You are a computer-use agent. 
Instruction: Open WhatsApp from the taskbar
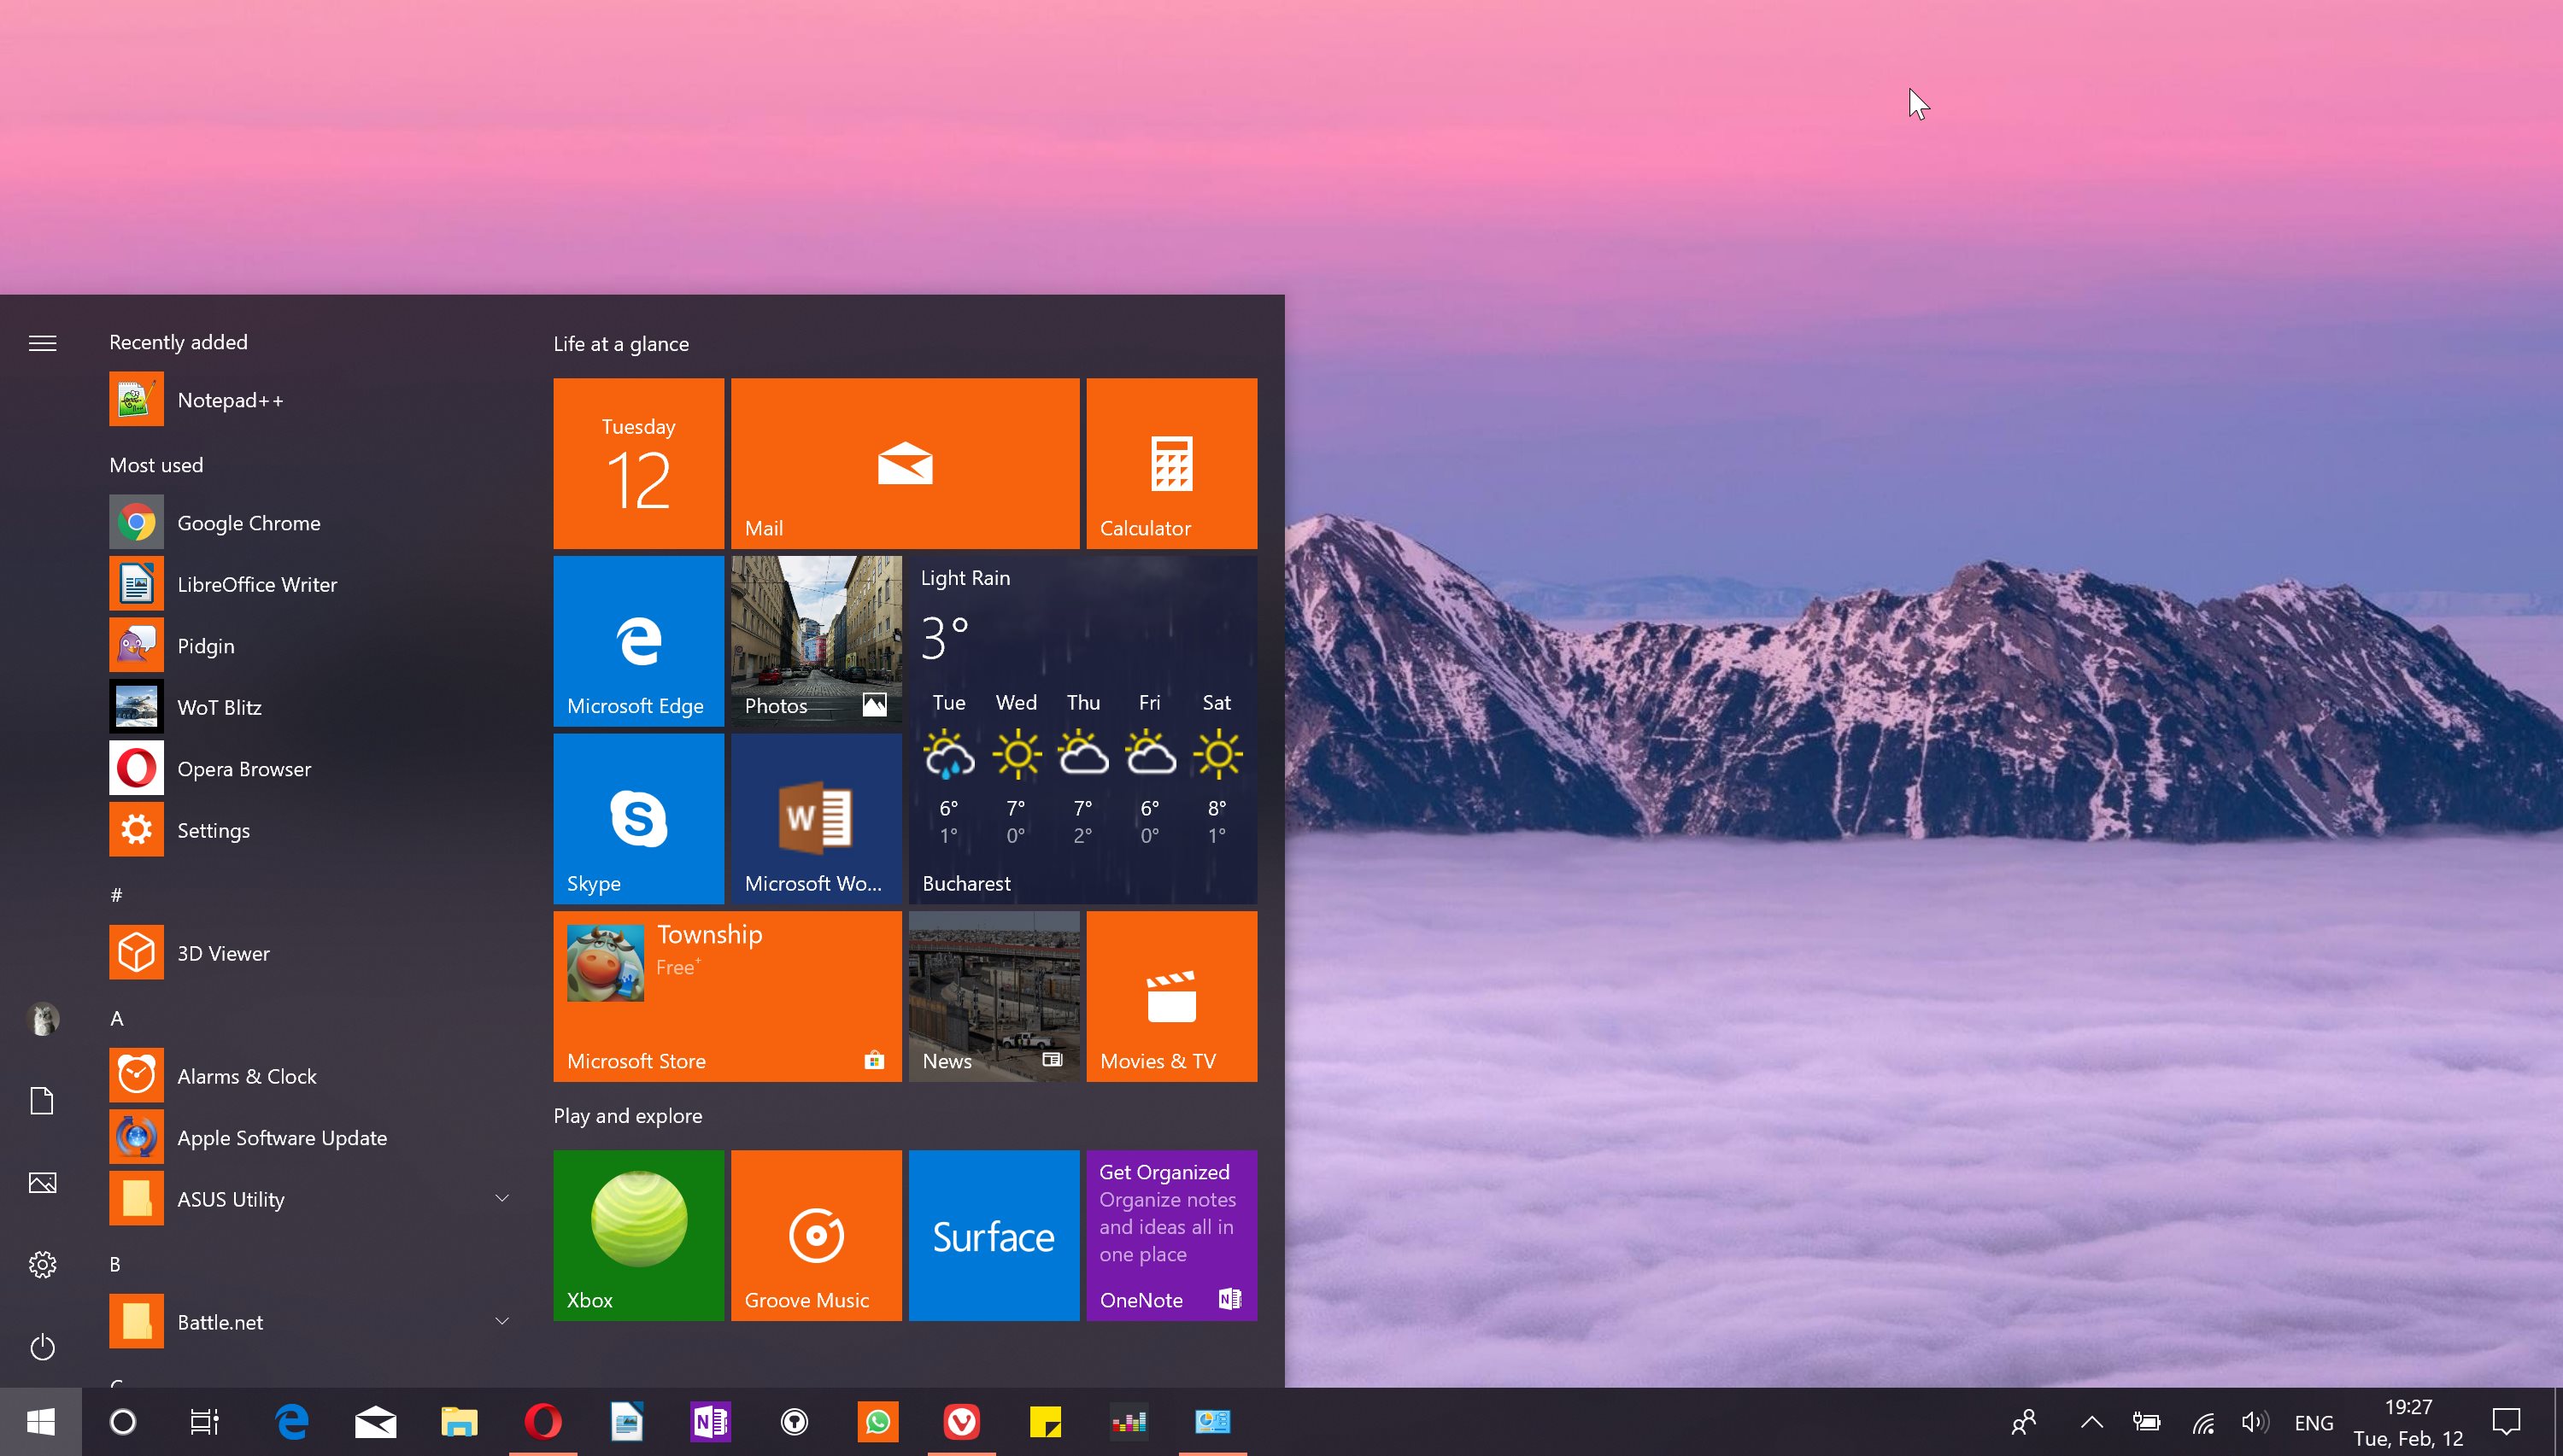point(877,1421)
